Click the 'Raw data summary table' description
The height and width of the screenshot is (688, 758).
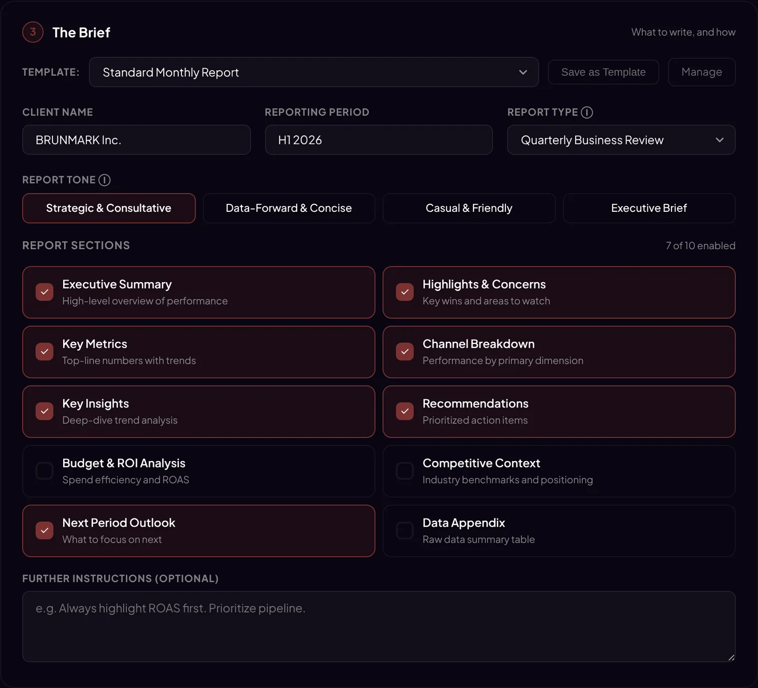(479, 539)
